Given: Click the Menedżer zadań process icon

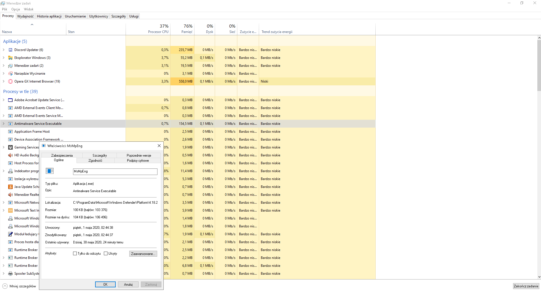Looking at the screenshot, I should 10,66.
